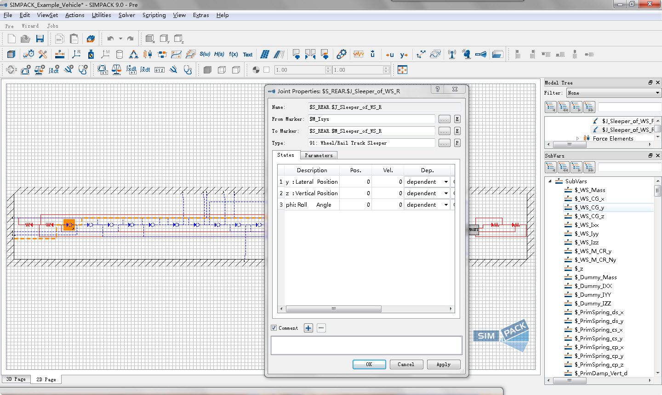662x395 pixels.
Task: Click the dialog help question mark
Action: (438, 90)
